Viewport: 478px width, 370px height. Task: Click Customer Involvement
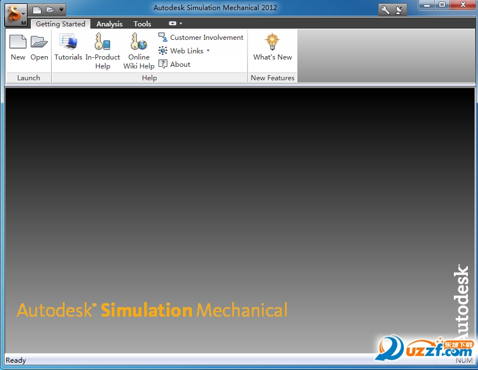[201, 38]
